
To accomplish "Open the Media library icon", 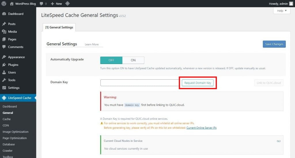I will coord(4,32).
